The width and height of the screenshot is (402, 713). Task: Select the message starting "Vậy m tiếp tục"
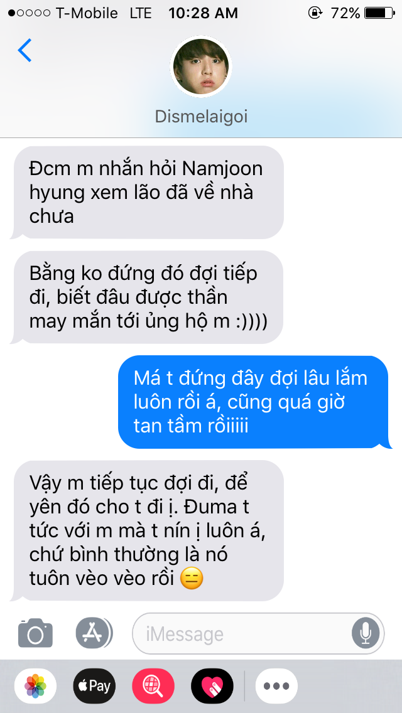pos(146,531)
